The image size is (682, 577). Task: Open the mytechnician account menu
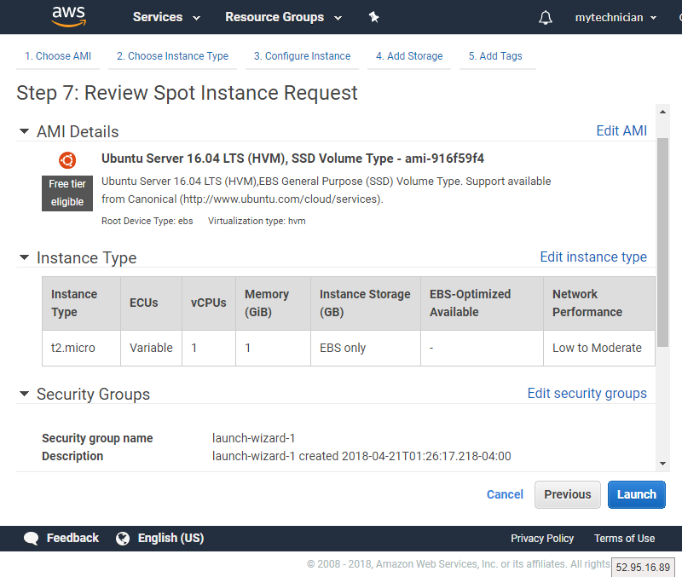point(616,17)
